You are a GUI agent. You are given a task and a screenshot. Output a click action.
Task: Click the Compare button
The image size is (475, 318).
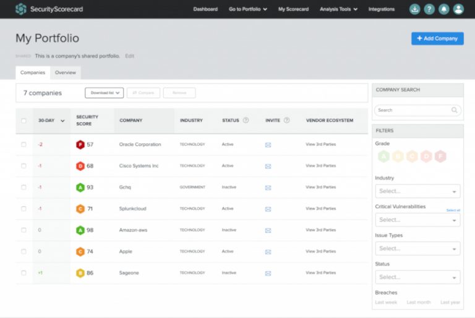point(143,93)
